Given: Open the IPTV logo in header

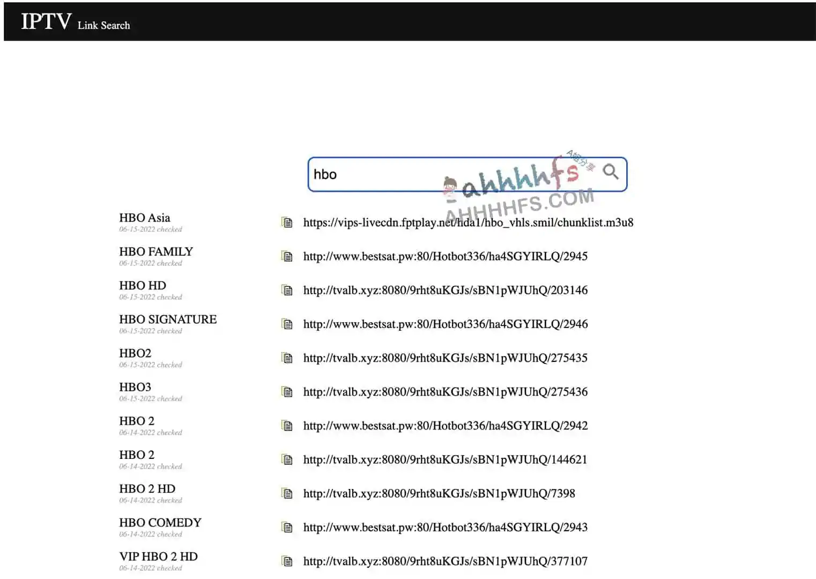Looking at the screenshot, I should (46, 21).
